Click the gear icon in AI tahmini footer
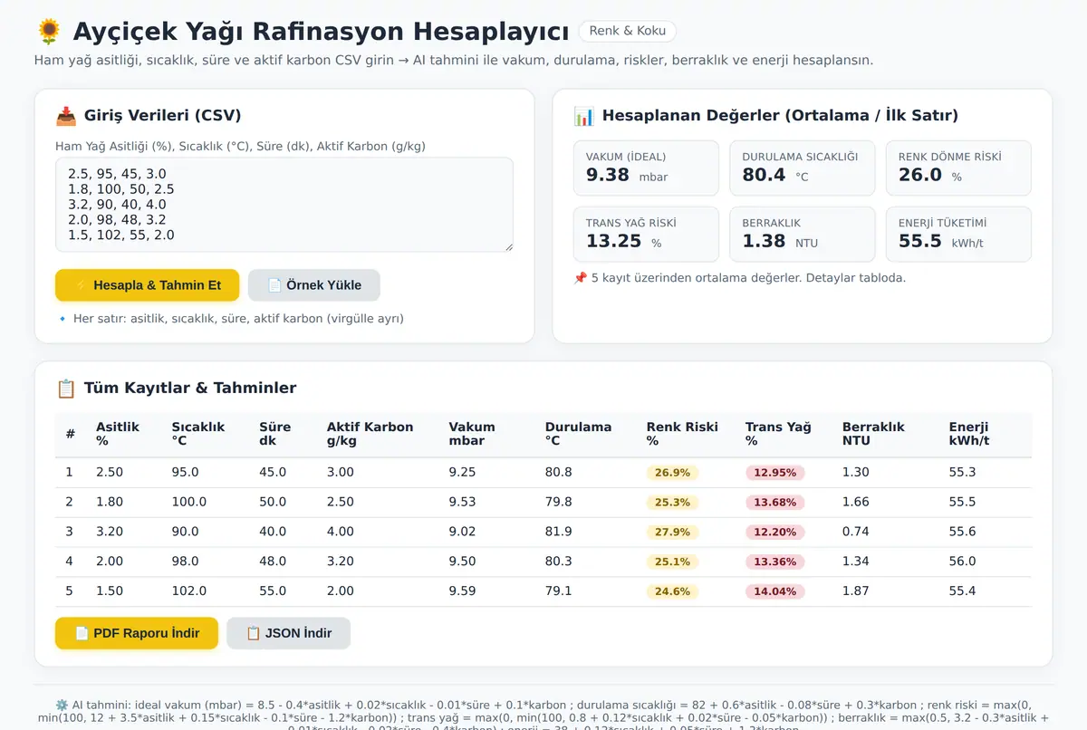The image size is (1087, 730). click(62, 705)
